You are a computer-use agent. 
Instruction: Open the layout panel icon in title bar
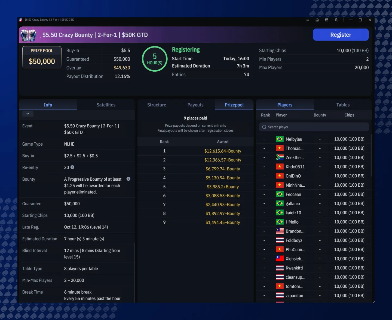click(327, 20)
